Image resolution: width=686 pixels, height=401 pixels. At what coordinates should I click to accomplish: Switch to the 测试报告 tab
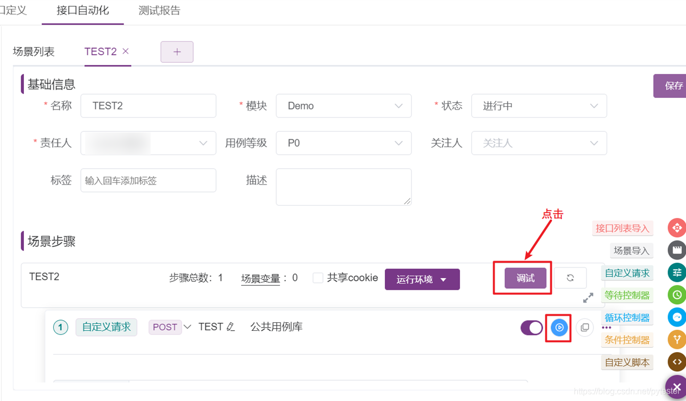[x=159, y=11]
